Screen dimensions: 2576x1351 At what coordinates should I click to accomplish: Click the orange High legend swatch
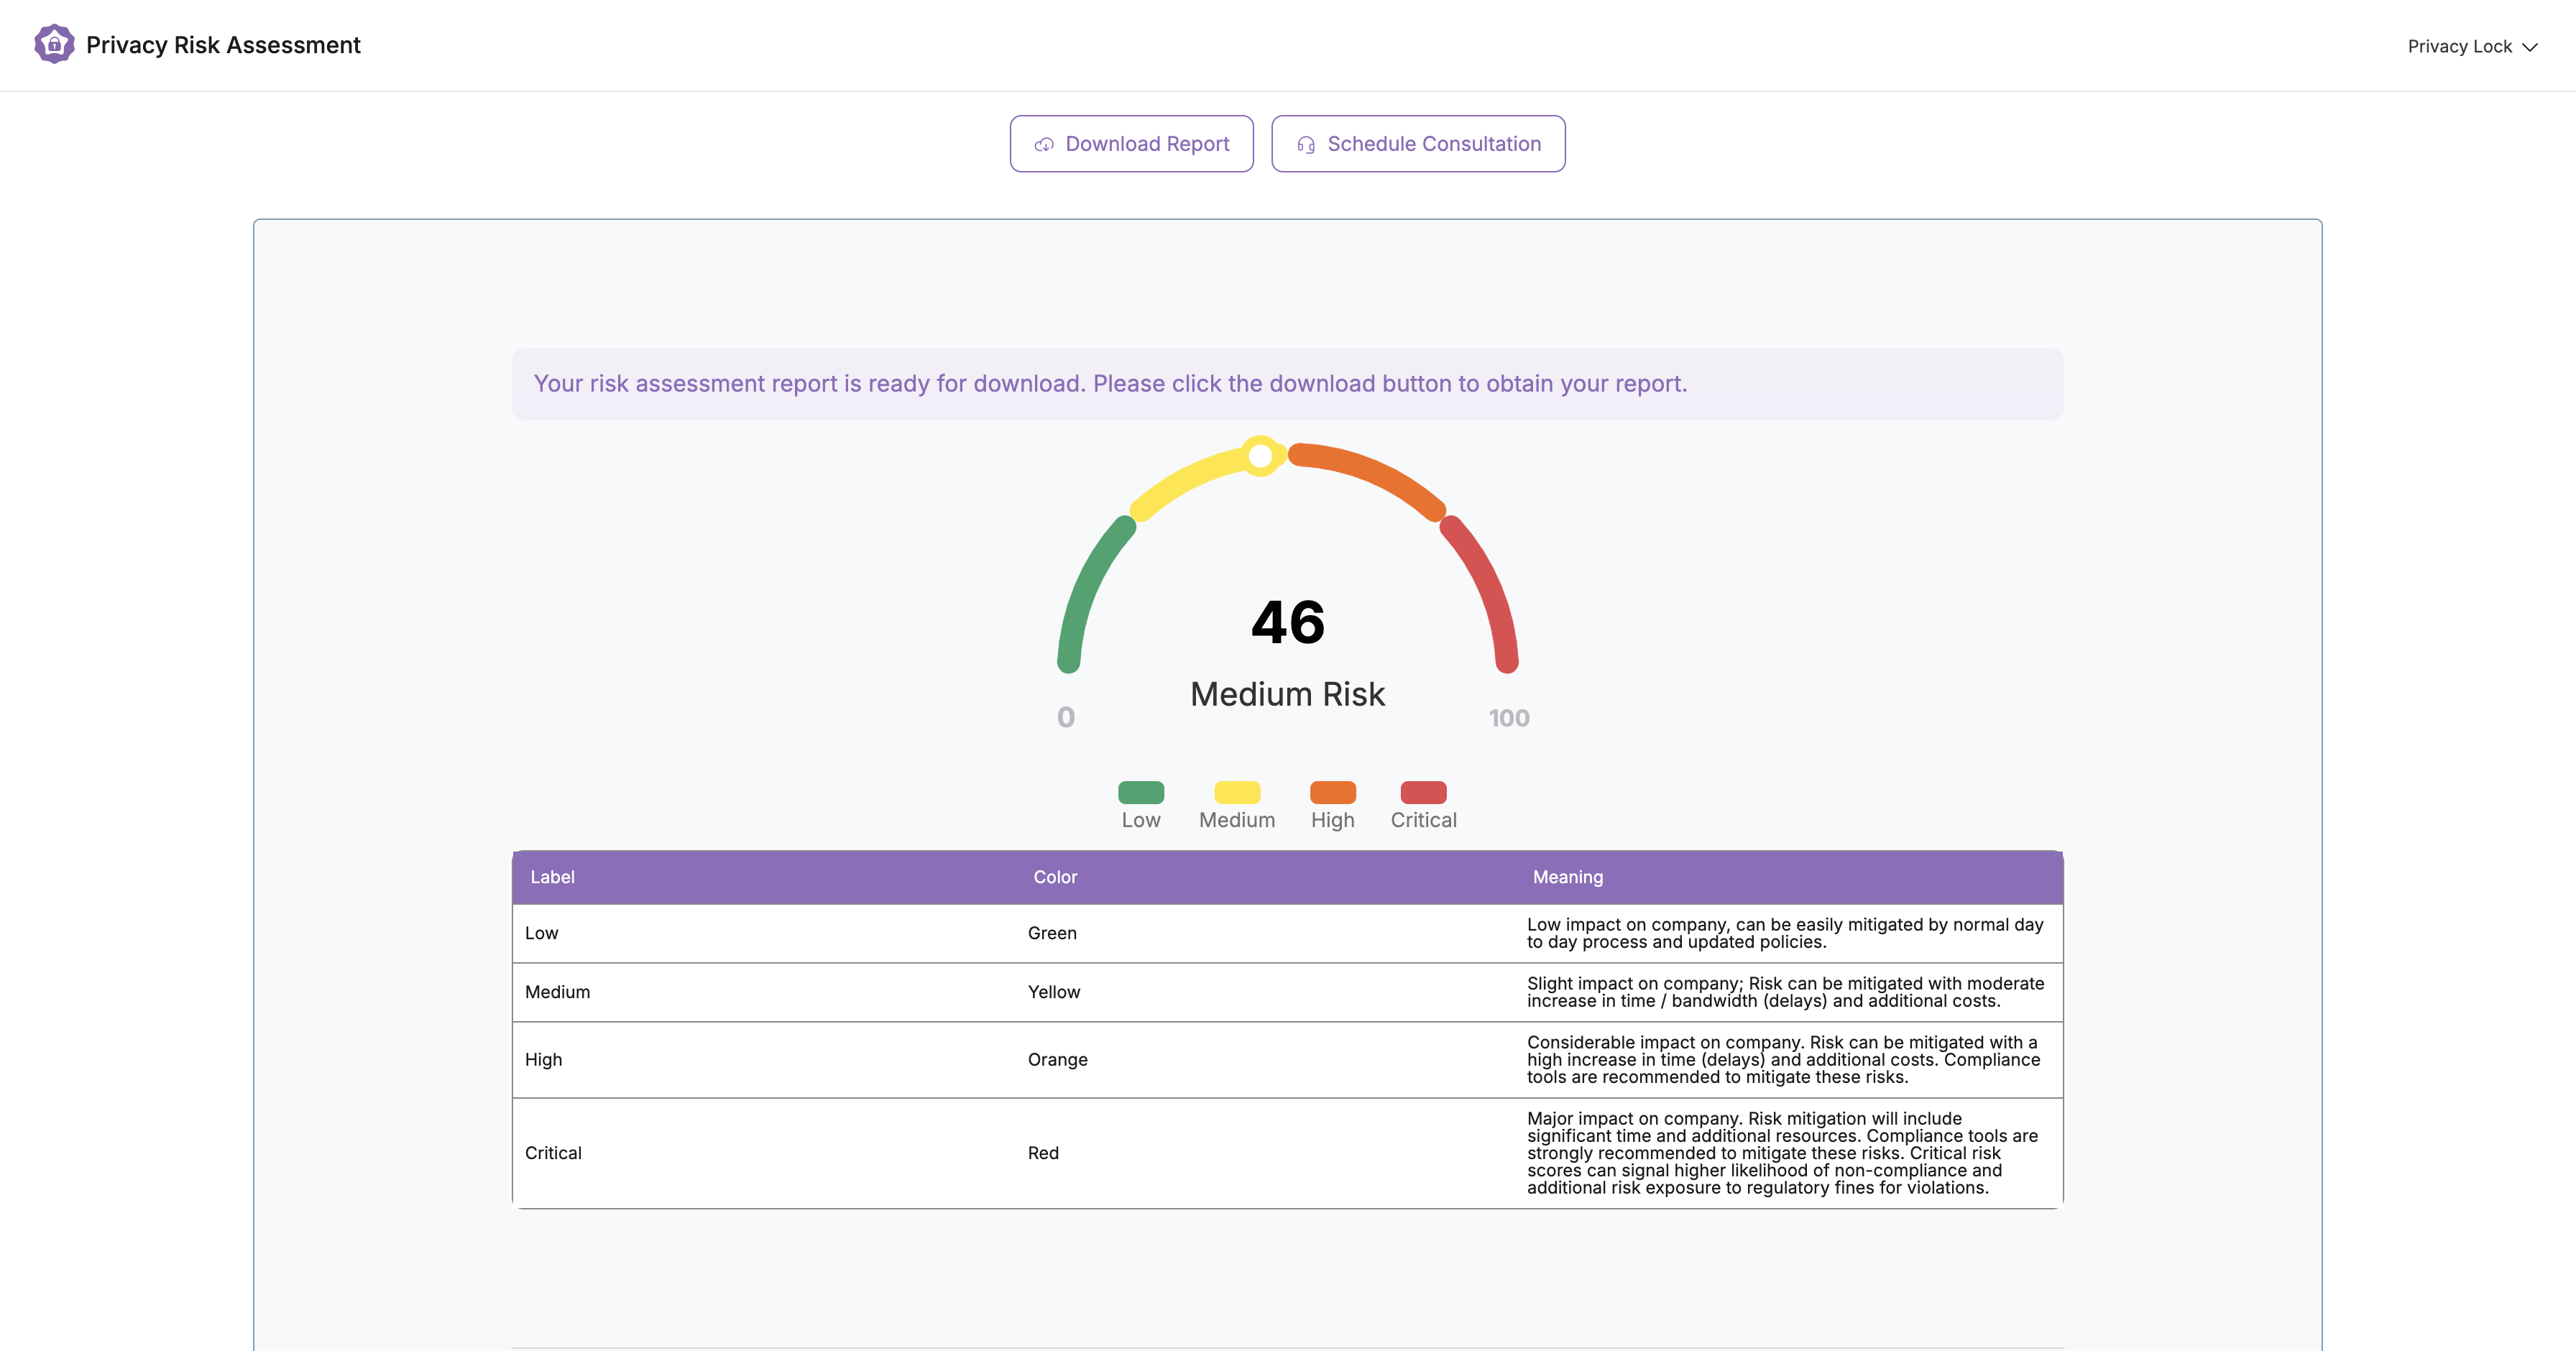tap(1333, 792)
